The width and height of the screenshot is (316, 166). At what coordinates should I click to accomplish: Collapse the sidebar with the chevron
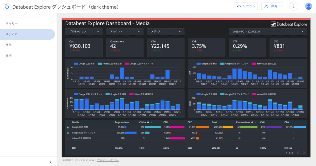51,162
